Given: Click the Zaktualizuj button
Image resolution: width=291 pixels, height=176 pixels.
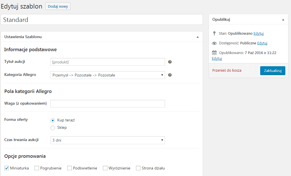Looking at the screenshot, I should click(273, 71).
